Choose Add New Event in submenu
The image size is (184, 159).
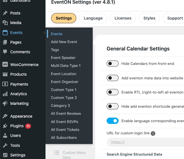coord(64,42)
